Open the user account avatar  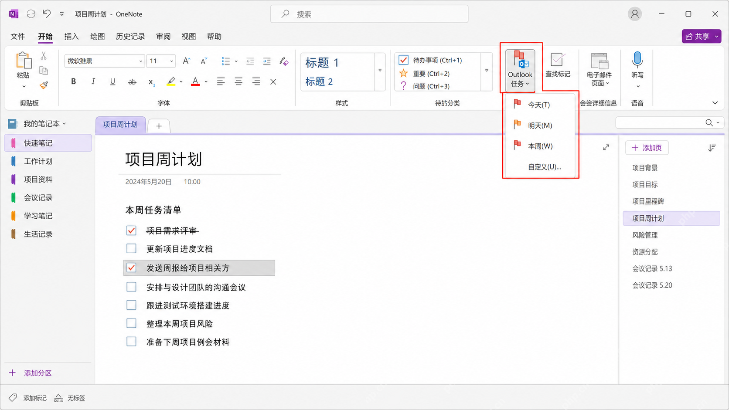(x=635, y=14)
